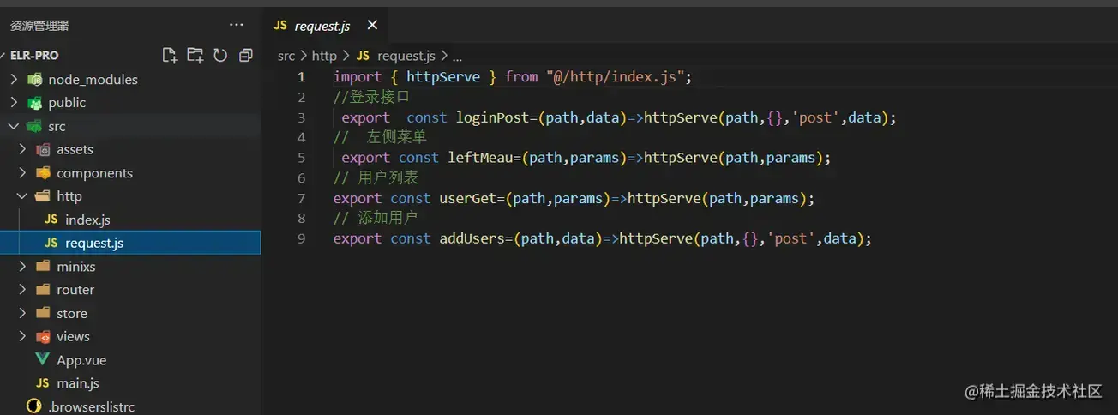Click the Vue icon beside App.vue
Image resolution: width=1118 pixels, height=415 pixels.
pos(43,360)
